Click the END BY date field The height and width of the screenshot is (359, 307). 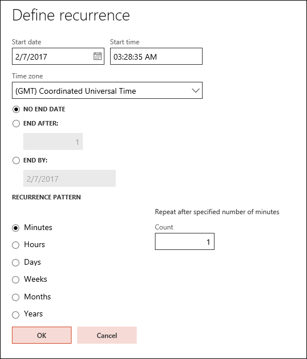70,178
